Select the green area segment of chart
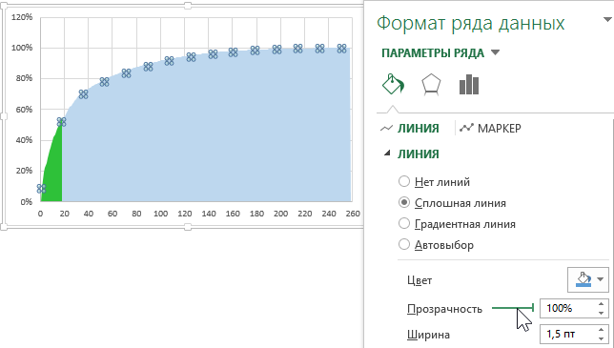Viewport: 614px width, 348px height. pyautogui.click(x=54, y=173)
